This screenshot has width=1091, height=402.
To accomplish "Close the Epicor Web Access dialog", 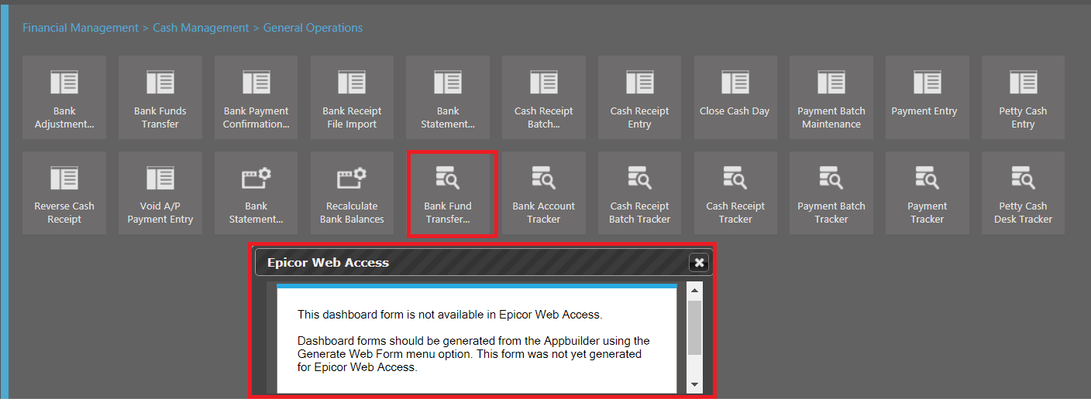I will coord(699,263).
